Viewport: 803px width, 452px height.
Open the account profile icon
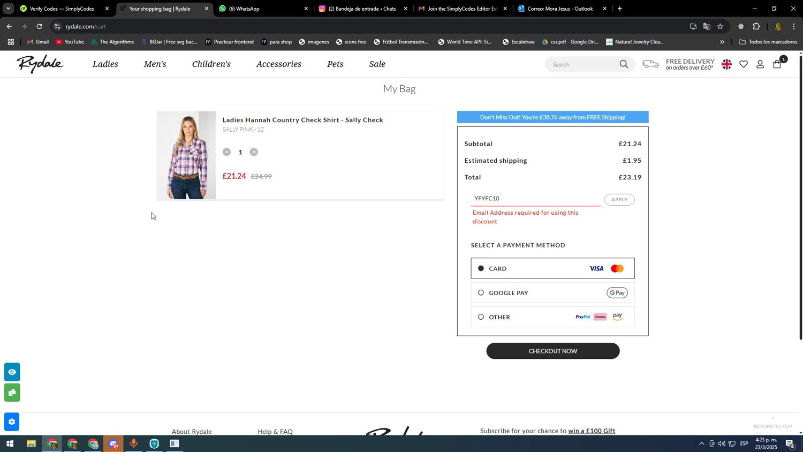760,64
